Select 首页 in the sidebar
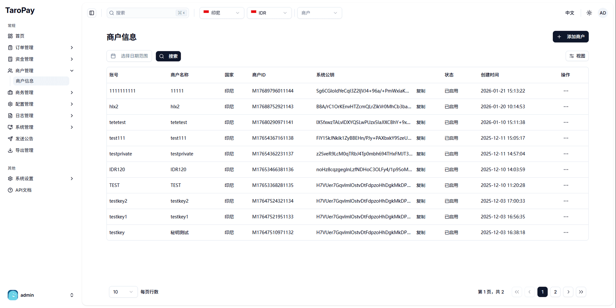 tap(20, 36)
